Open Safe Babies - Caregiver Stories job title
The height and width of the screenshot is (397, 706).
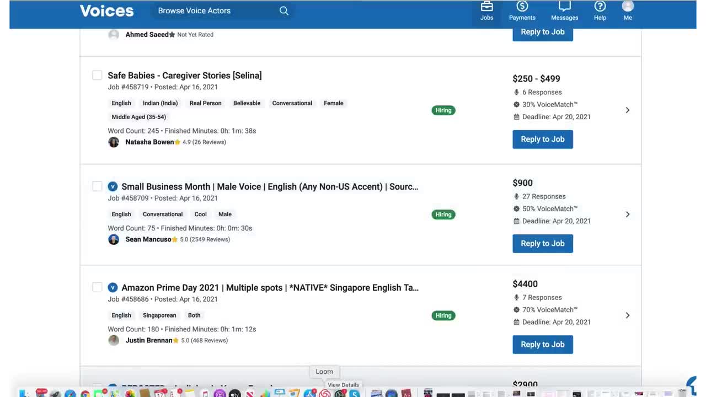pyautogui.click(x=185, y=76)
